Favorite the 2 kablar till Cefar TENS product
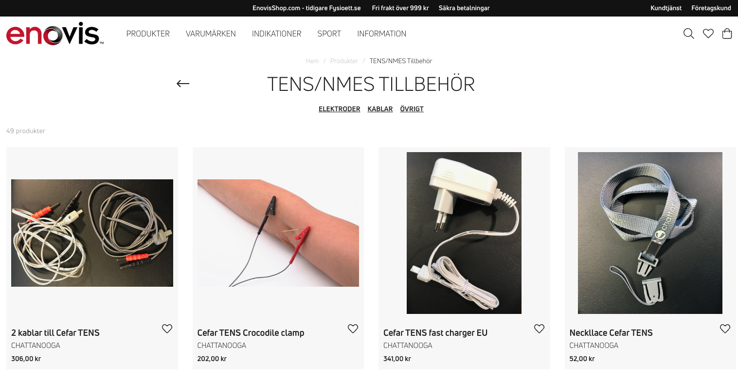 [167, 329]
